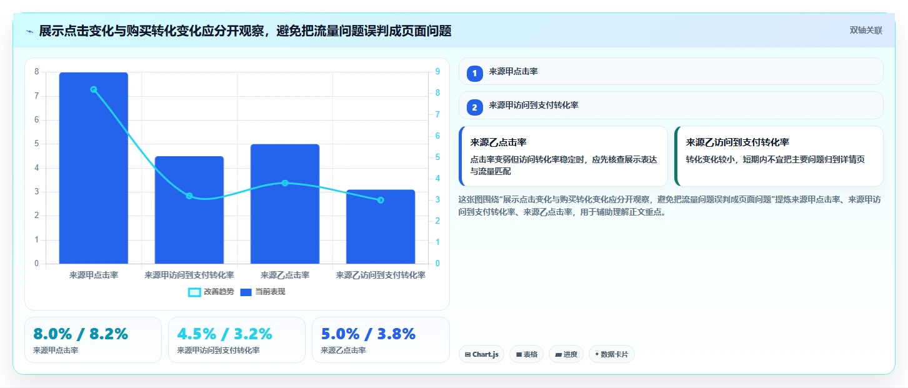
Task: Open the 来源乙访问到支付转化率 insight card
Action: [779, 156]
